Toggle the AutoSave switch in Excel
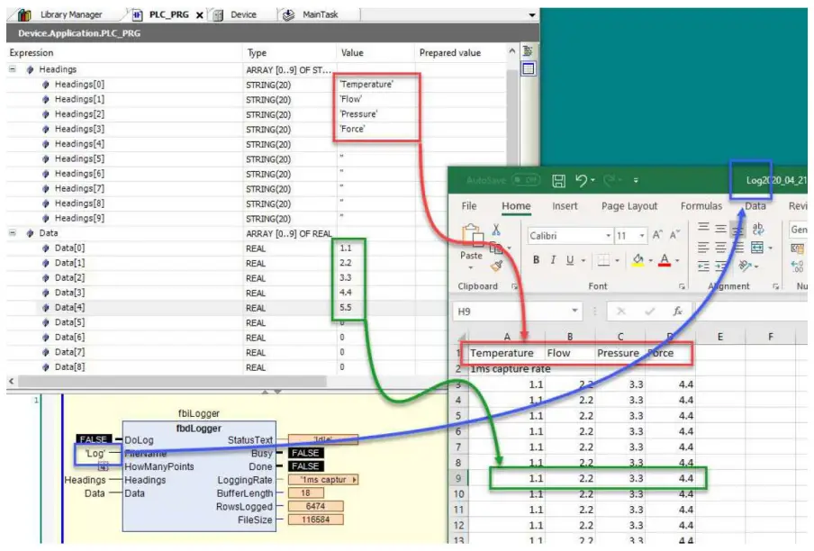The height and width of the screenshot is (551, 814). (525, 180)
